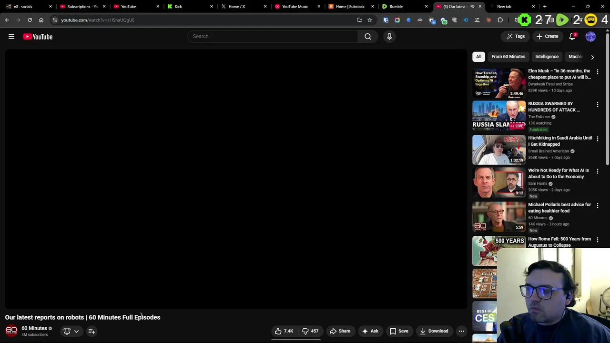Switch to the Subscriptions YouTube tab
The width and height of the screenshot is (610, 343).
tap(82, 7)
